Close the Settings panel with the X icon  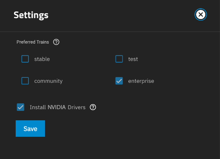point(201,14)
